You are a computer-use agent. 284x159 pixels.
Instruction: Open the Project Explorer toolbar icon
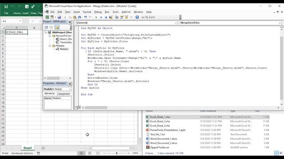pos(117,17)
